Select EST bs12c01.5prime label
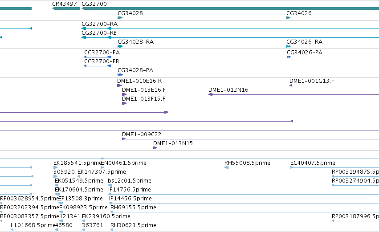The width and height of the screenshot is (379, 232). [x=130, y=181]
